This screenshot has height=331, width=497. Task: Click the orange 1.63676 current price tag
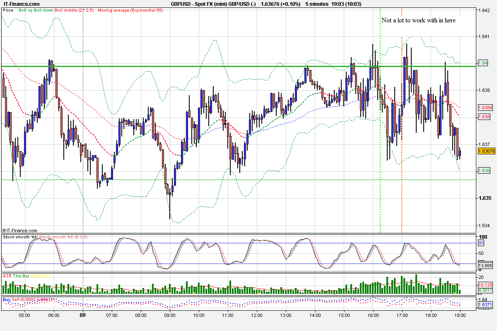click(487, 151)
